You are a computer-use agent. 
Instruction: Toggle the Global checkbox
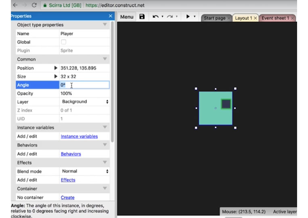point(63,42)
